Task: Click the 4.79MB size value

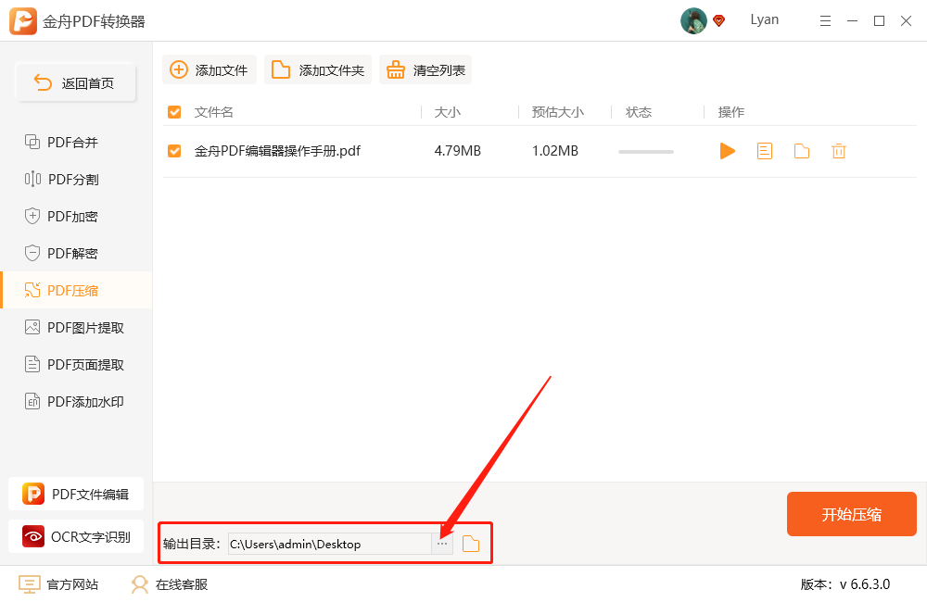Action: click(x=458, y=151)
